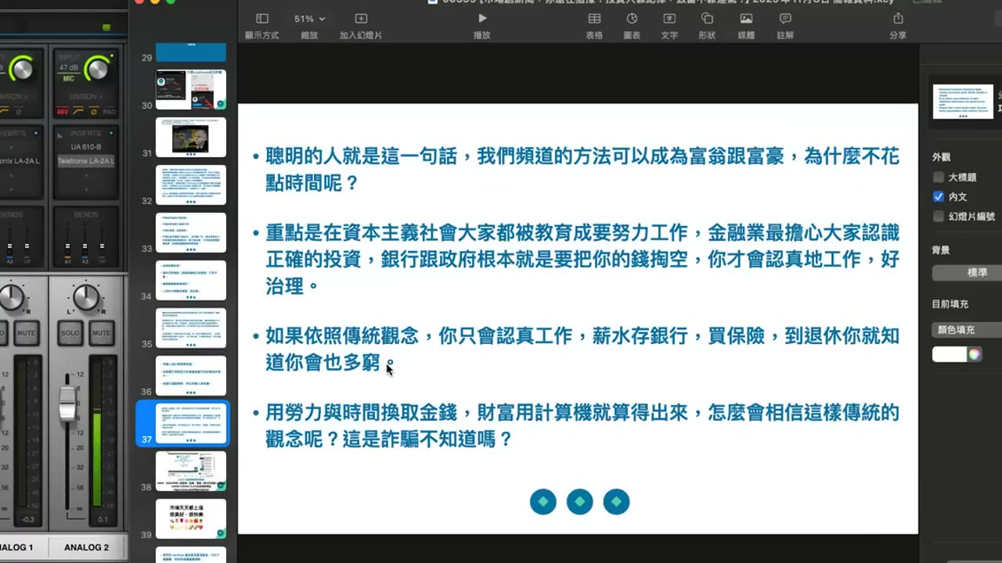This screenshot has height=563, width=1002.
Task: Toggle the 幻燈片編號 checkbox
Action: 939,217
